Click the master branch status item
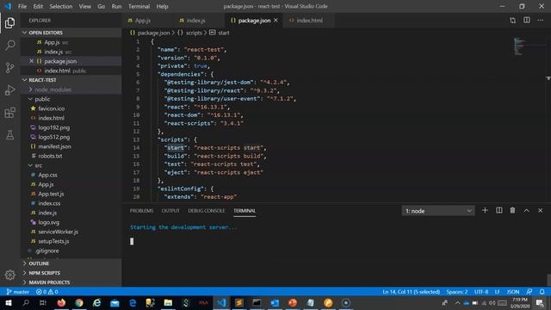 (17, 292)
